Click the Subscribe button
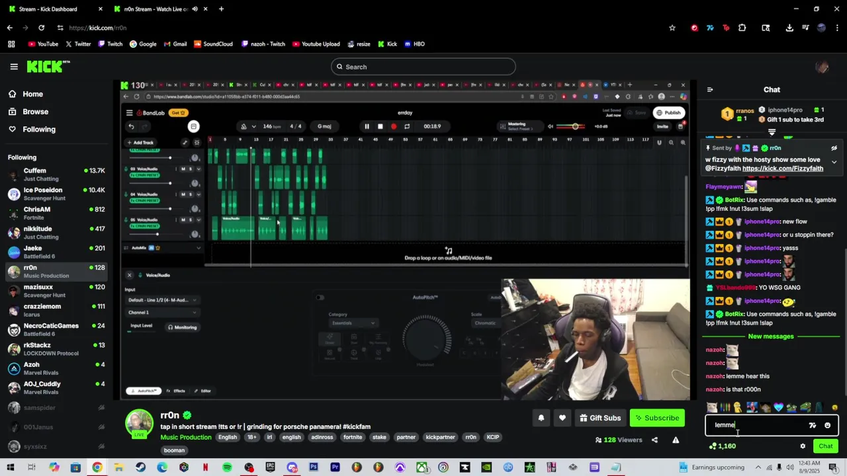 point(656,418)
